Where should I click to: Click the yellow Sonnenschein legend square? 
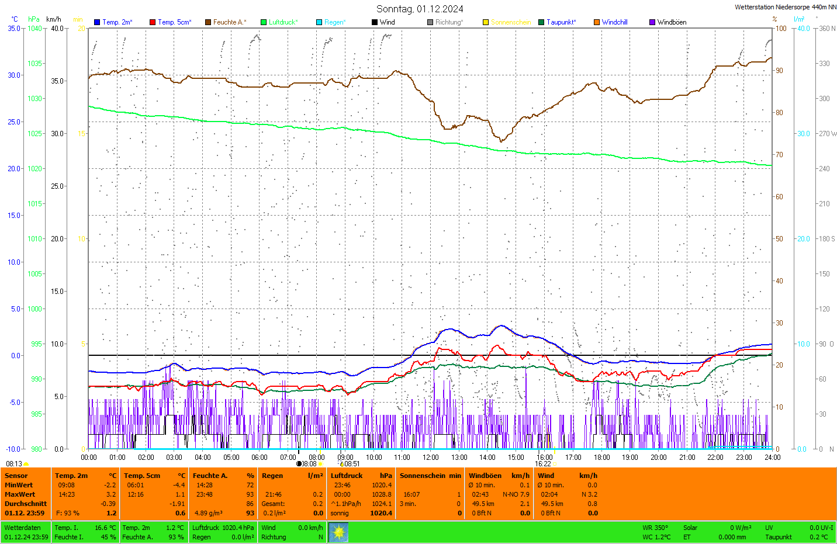coord(486,22)
